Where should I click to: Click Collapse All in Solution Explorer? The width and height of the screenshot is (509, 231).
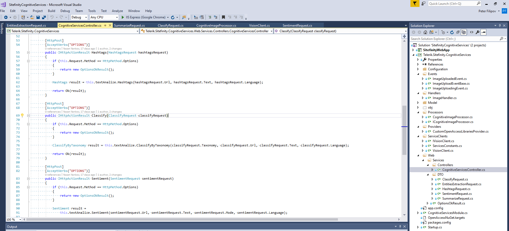458,32
